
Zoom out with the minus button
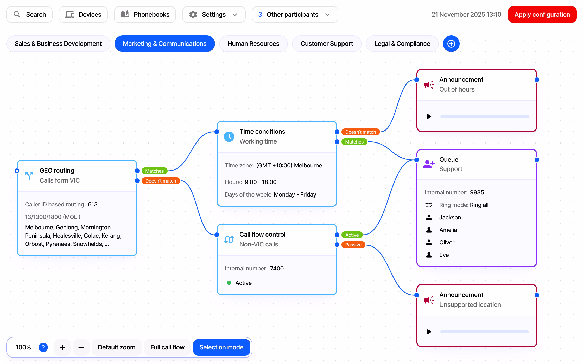click(81, 347)
